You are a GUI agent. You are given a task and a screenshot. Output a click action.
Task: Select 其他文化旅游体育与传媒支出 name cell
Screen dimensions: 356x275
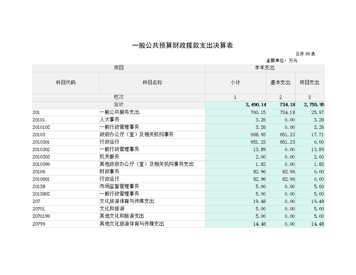[152, 224]
